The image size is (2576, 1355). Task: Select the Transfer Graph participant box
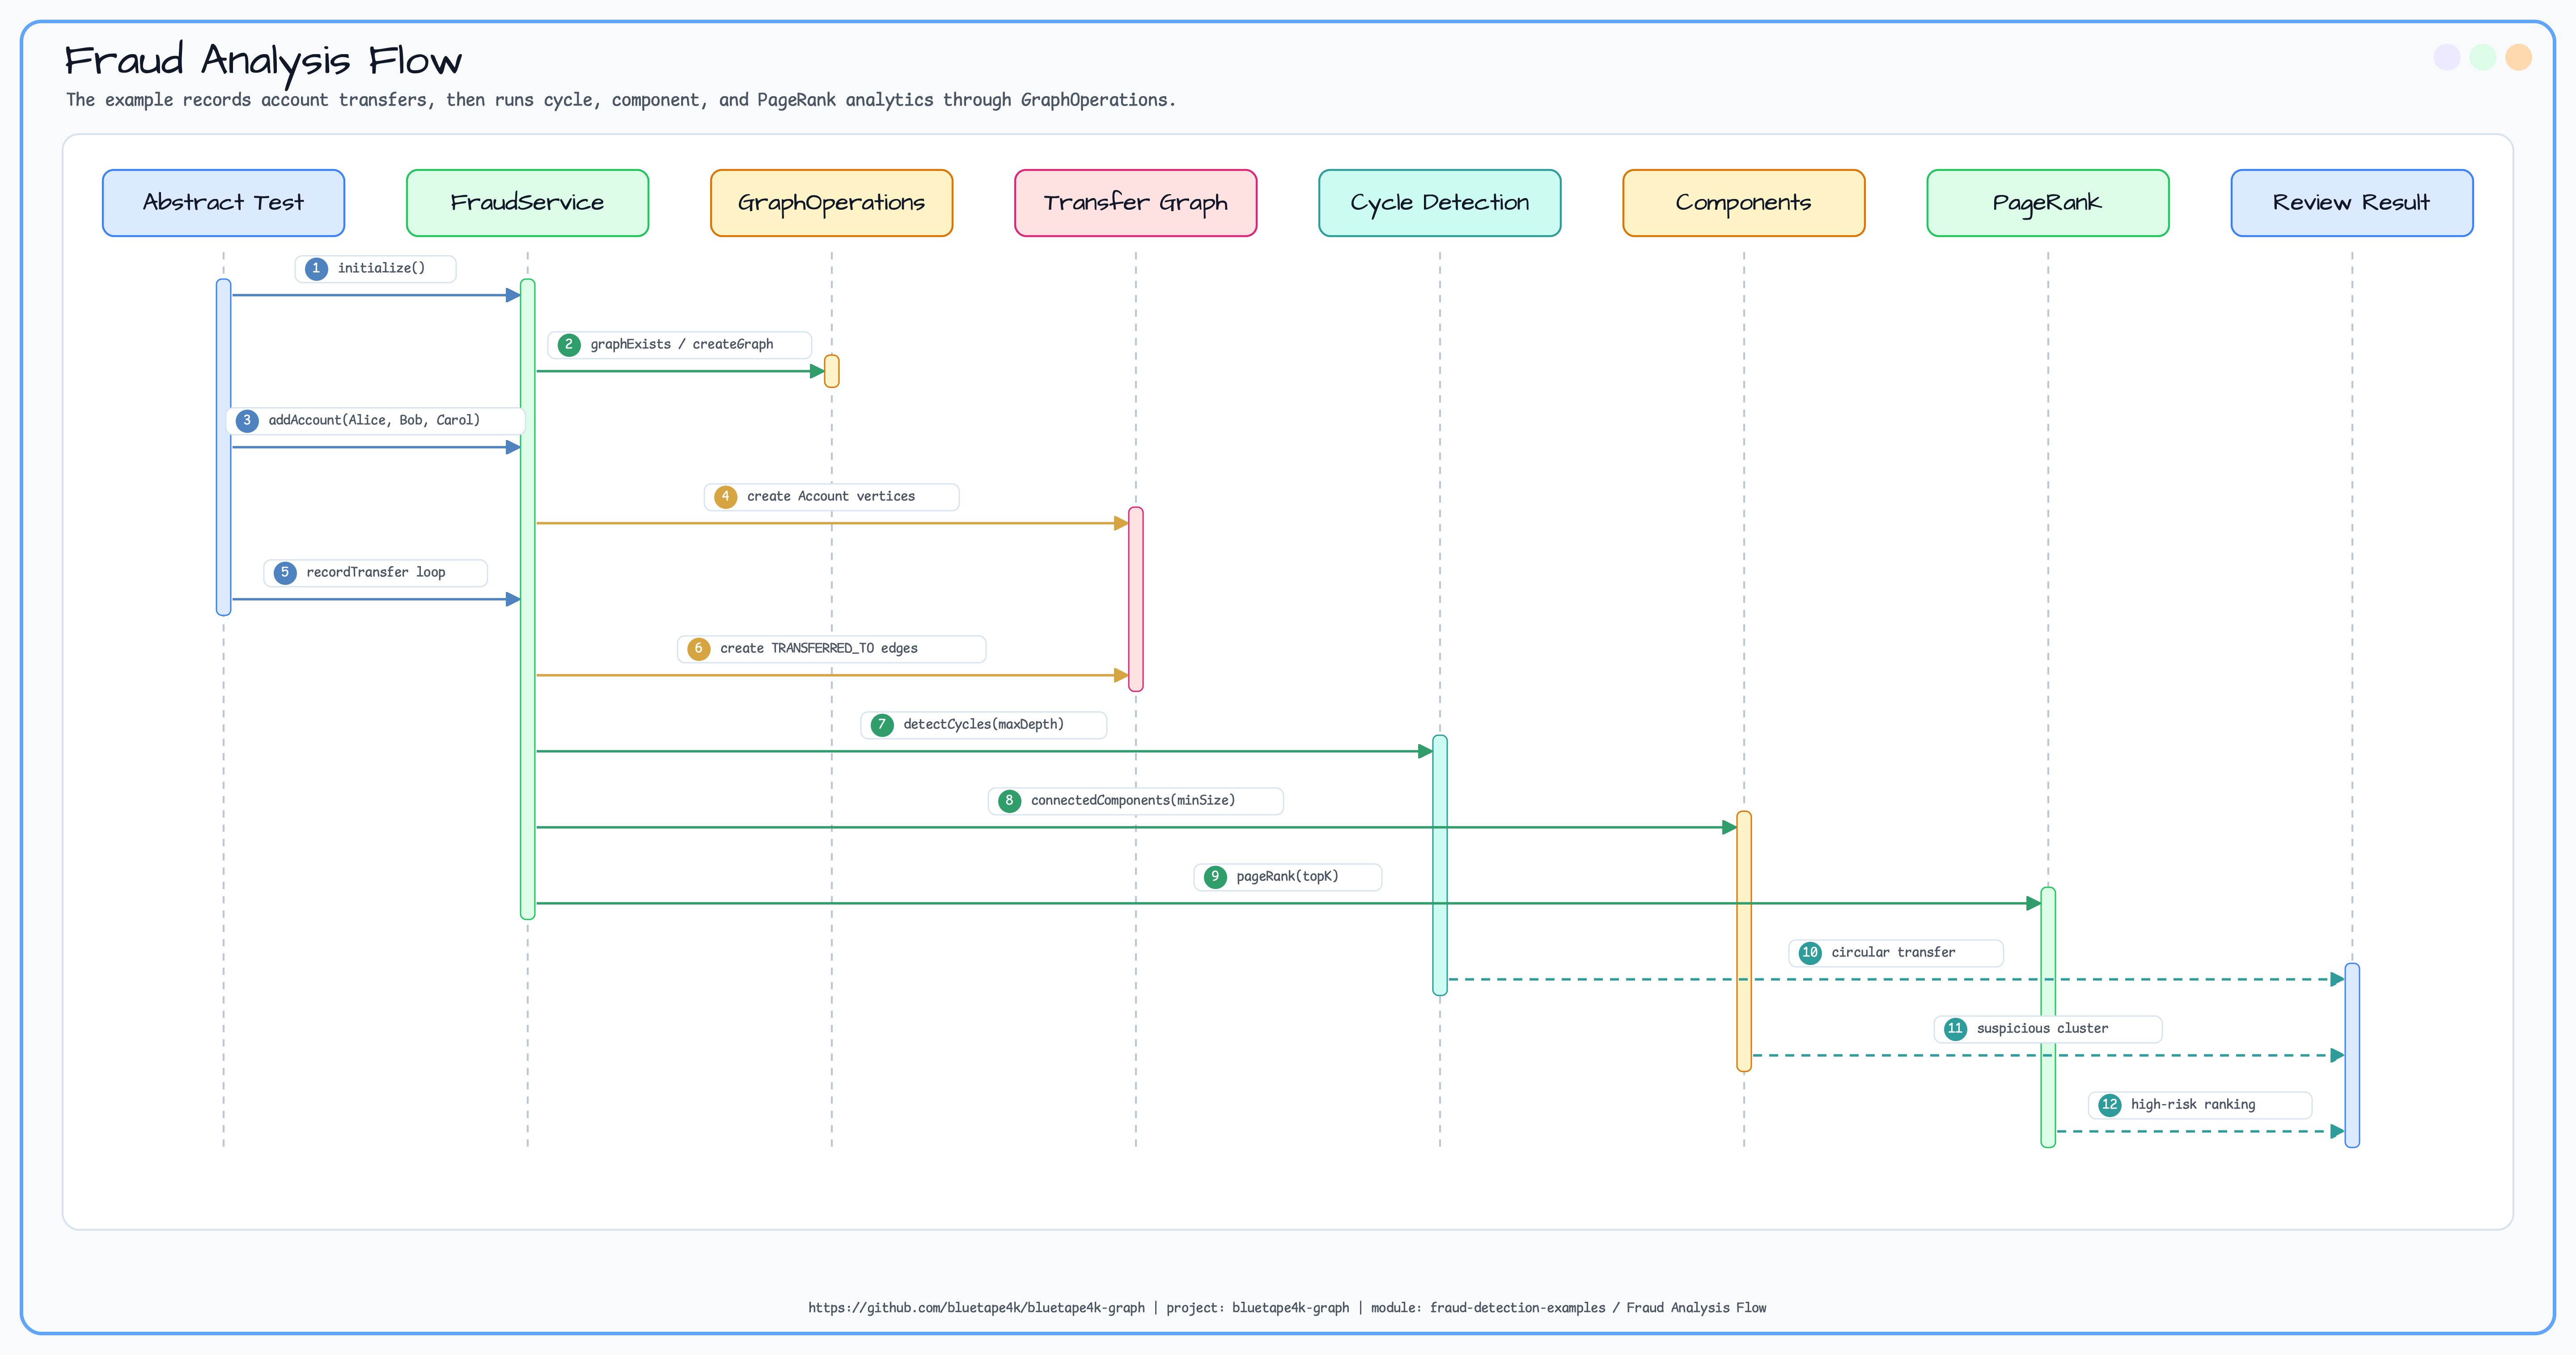[1135, 203]
